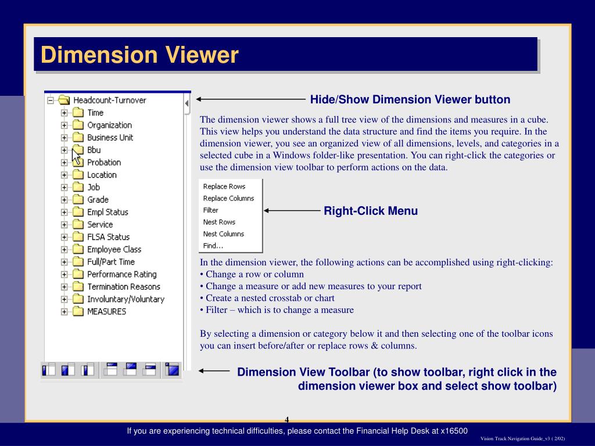Expand the Bbu node
This screenshot has height=446, width=595.
coord(64,150)
